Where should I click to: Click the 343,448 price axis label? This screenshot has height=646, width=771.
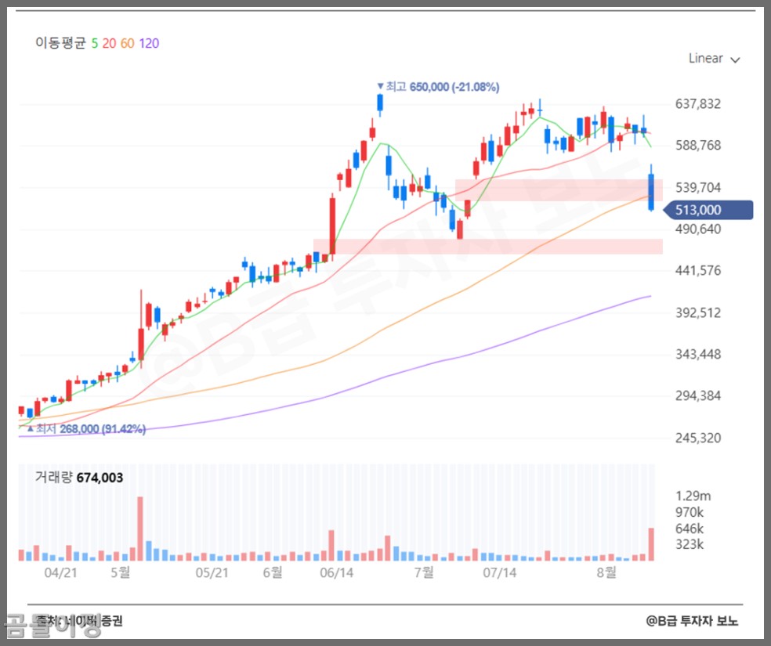tap(697, 354)
